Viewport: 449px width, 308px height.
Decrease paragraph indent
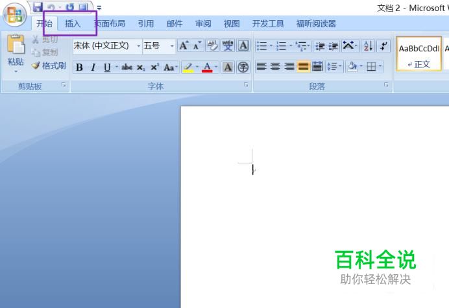pyautogui.click(x=320, y=46)
